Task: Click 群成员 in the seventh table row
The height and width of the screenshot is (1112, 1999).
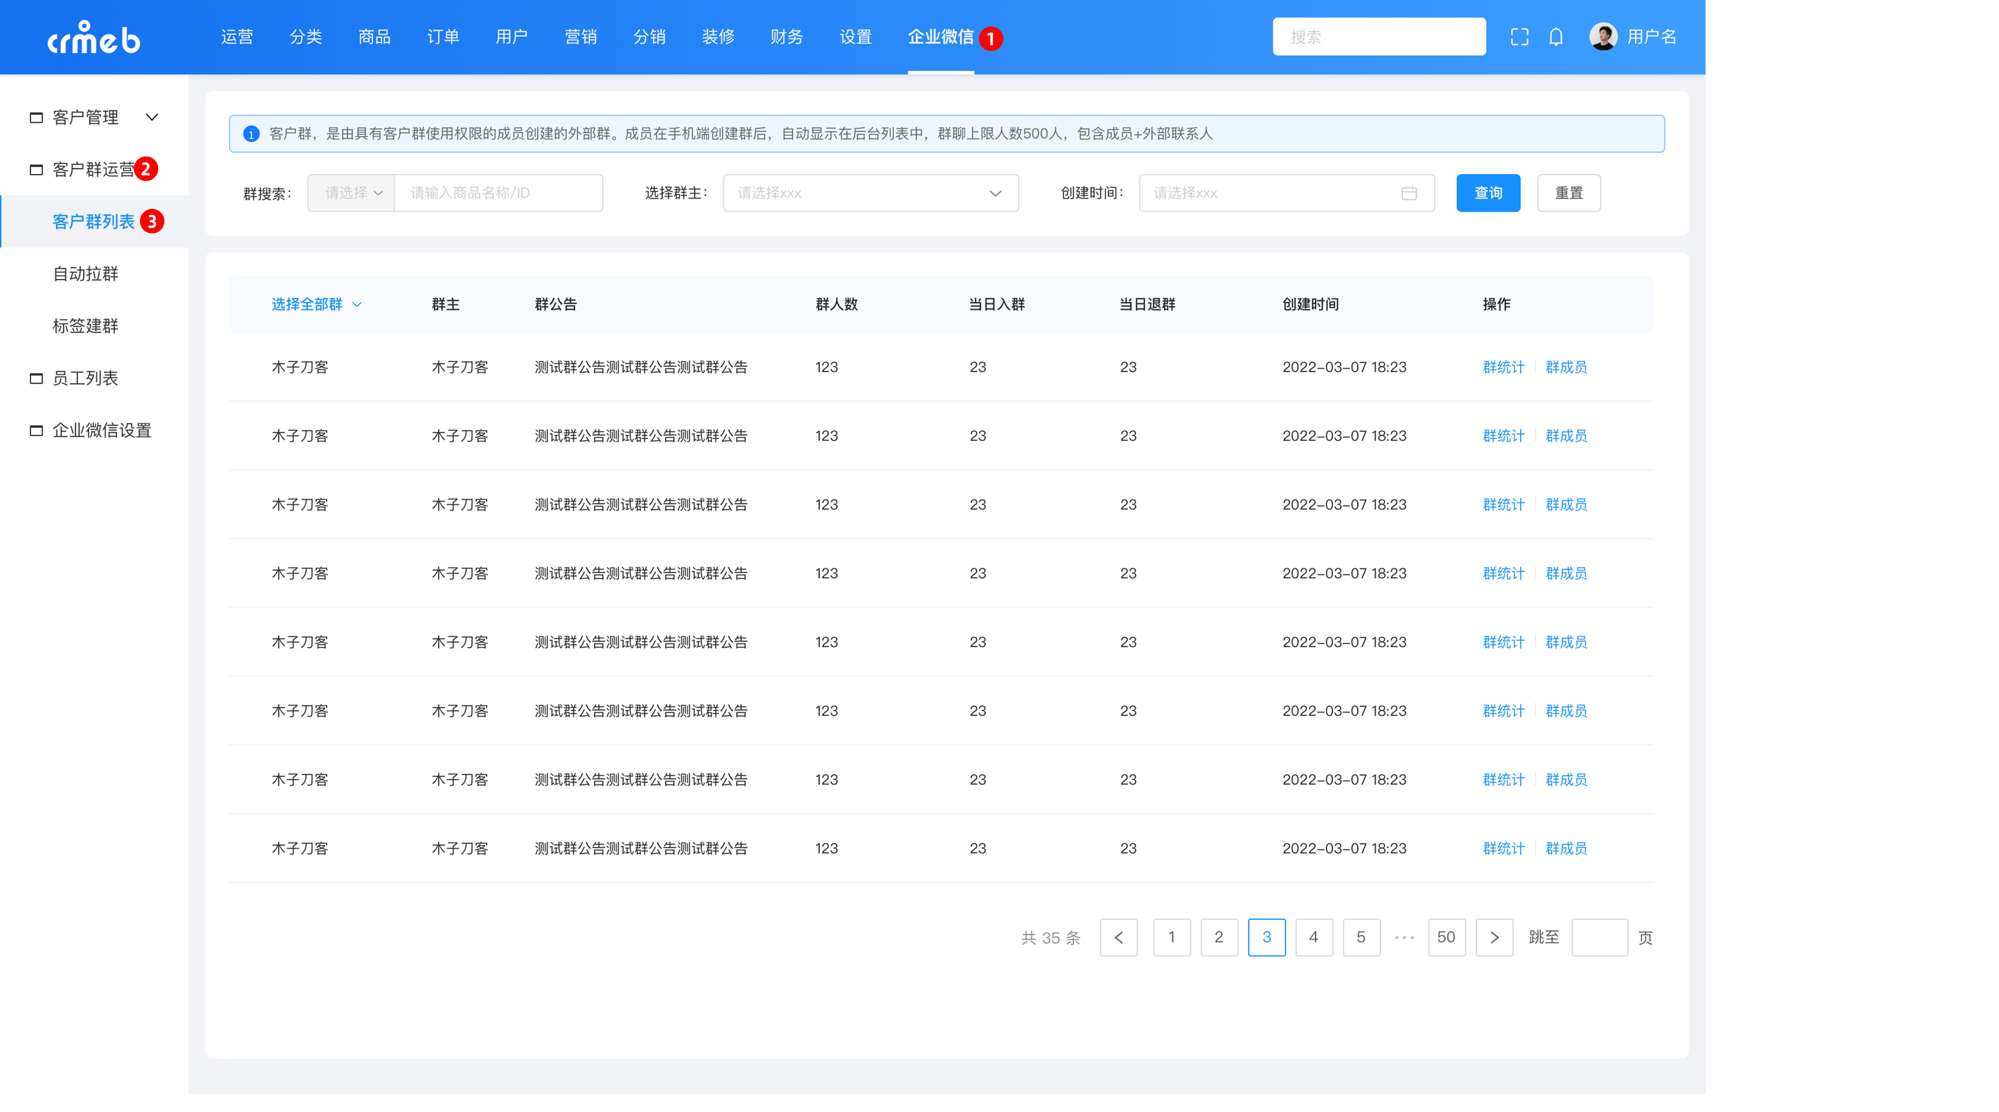Action: 1566,779
